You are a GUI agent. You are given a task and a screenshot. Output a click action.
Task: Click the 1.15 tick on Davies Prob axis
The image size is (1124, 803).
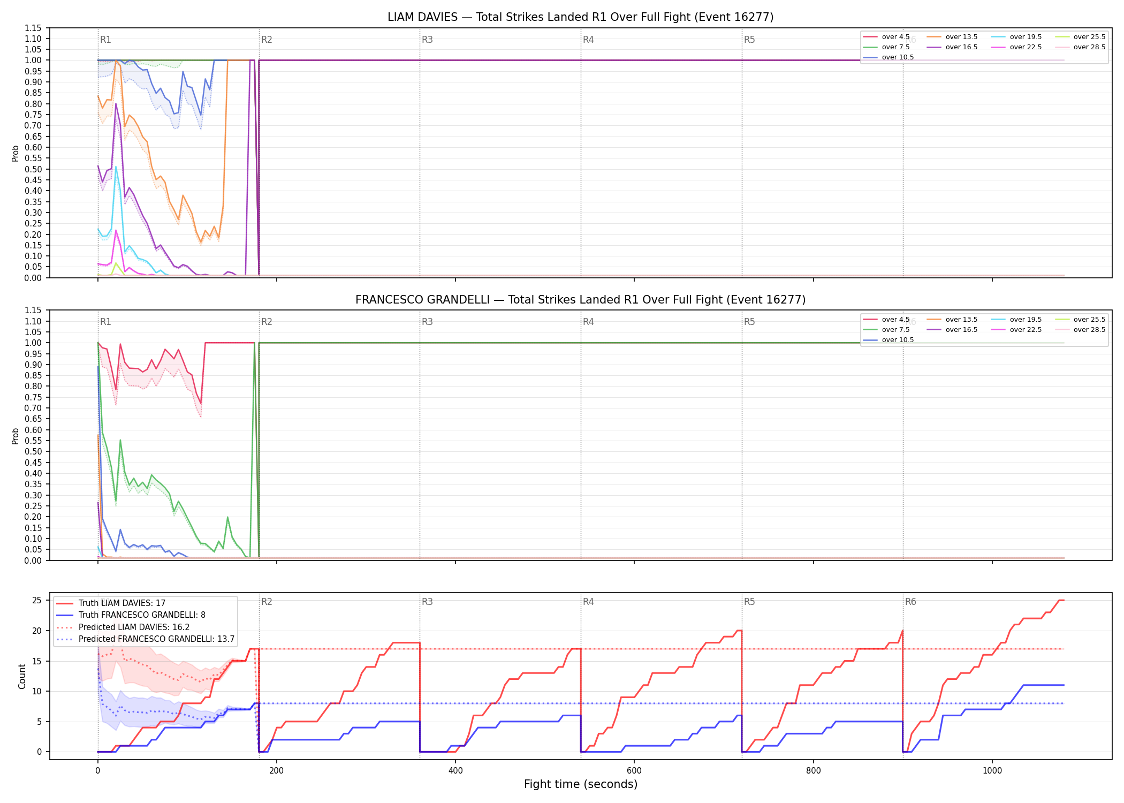pos(33,28)
